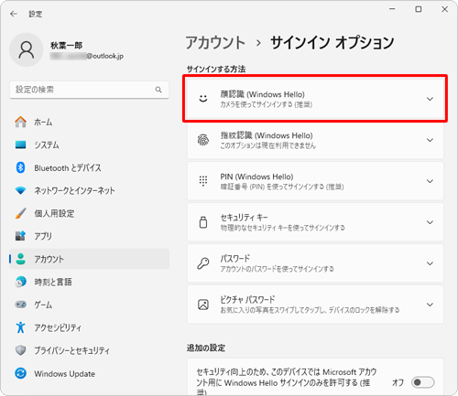Click the システム monitor icon

tap(20, 144)
